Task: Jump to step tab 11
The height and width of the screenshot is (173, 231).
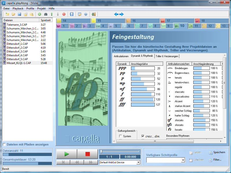Action: [195, 26]
